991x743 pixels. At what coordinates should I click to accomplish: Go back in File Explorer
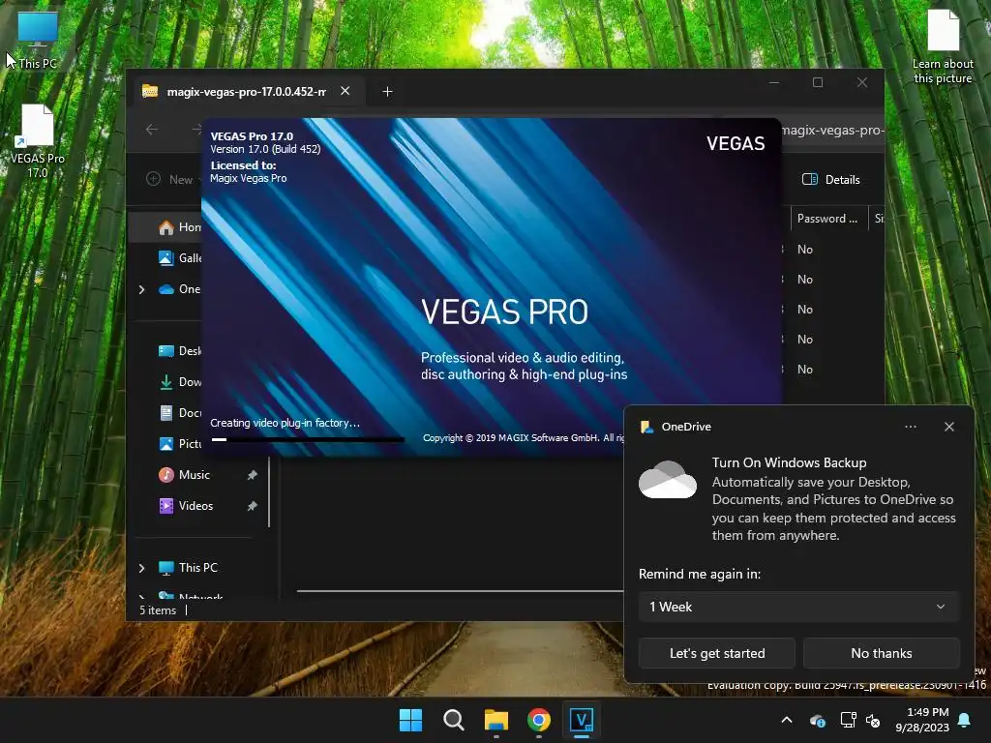(152, 130)
